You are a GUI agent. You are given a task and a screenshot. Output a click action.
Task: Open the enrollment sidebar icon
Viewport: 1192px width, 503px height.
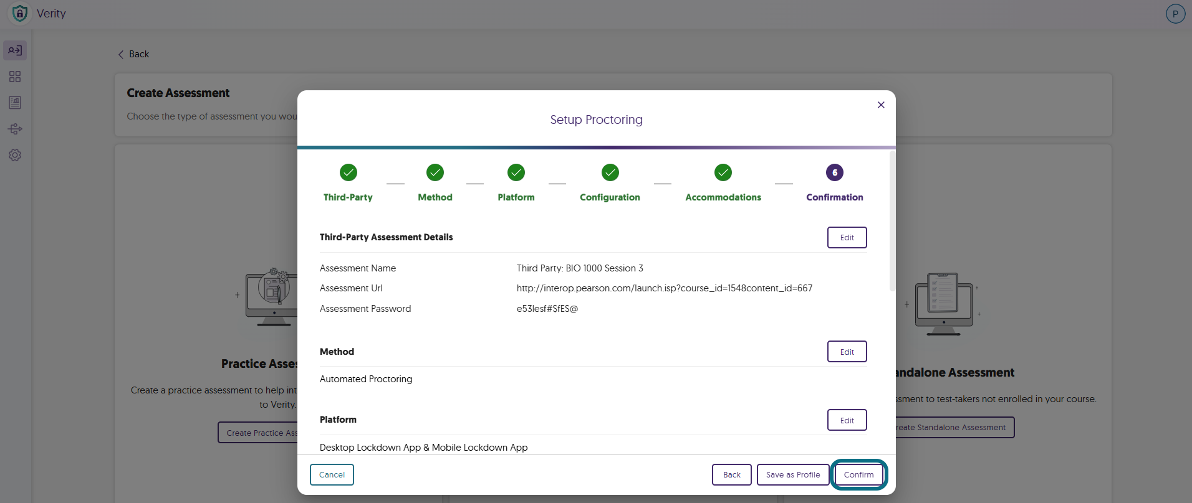coord(15,50)
